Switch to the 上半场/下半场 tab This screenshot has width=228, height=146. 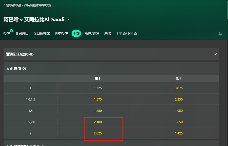pos(126,33)
